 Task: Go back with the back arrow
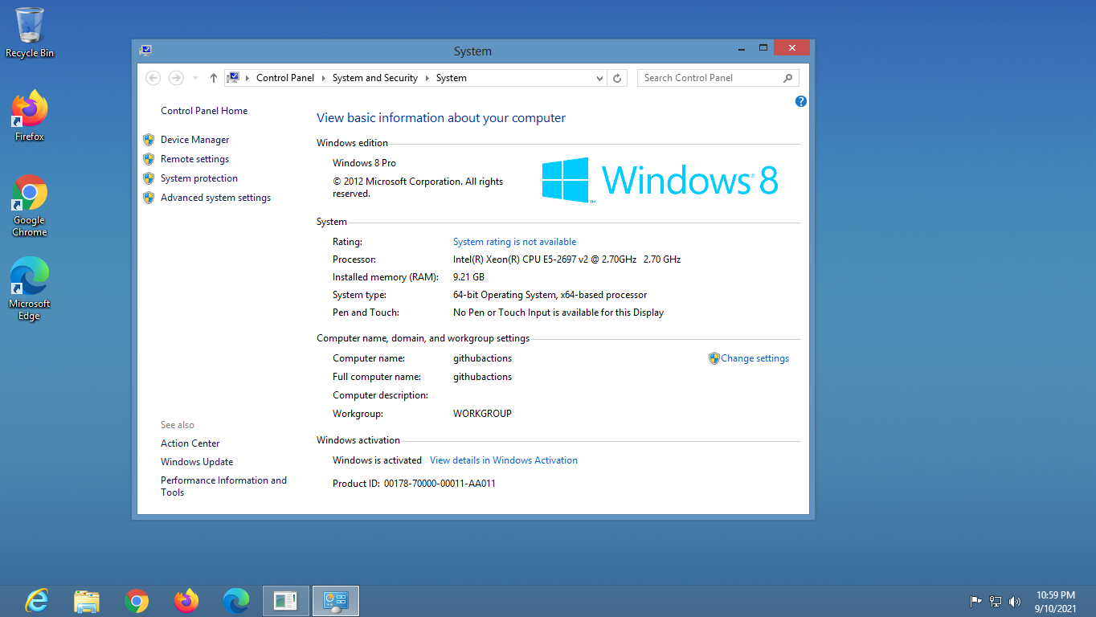(153, 78)
